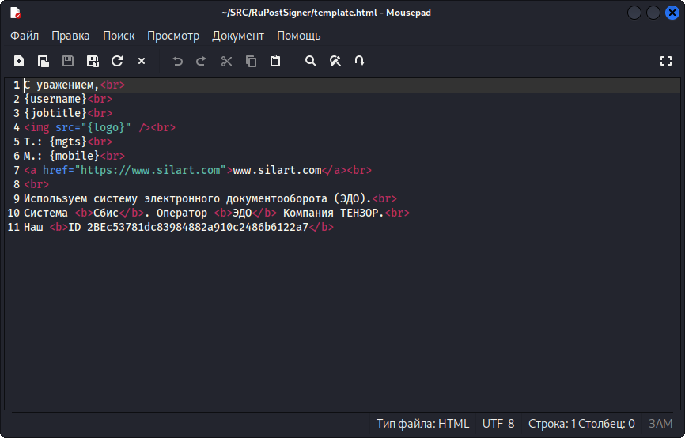Toggle overwrite mode ЗАМ indicator
The image size is (685, 438).
(660, 424)
